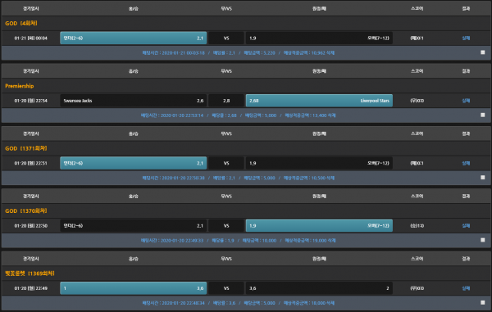Open the 실패 result for Premiership match
This screenshot has width=492, height=312.
(x=466, y=101)
